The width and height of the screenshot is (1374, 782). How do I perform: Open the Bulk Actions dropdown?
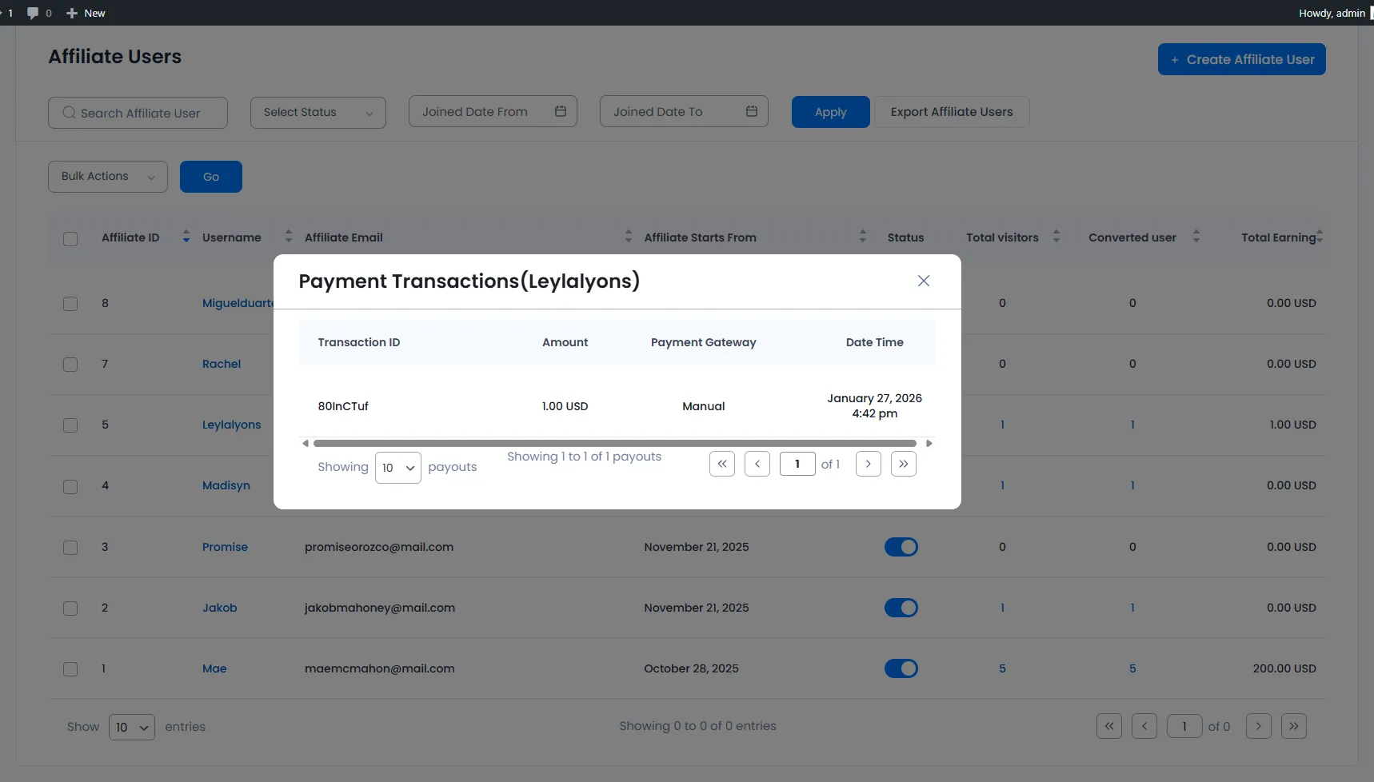click(x=106, y=176)
